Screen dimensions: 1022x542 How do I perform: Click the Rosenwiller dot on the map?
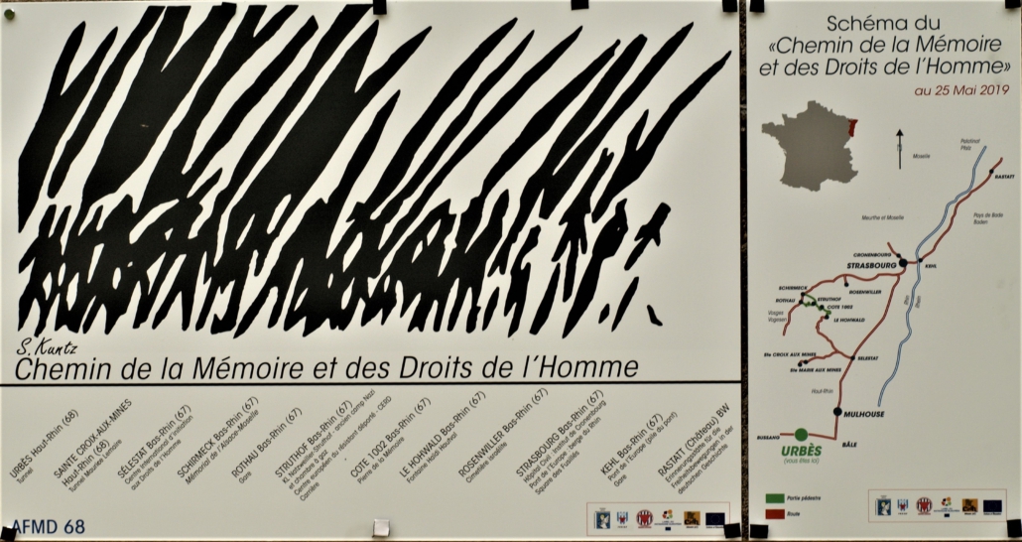point(846,284)
